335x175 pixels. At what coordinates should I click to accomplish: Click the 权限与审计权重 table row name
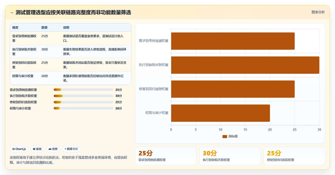[x=23, y=76]
